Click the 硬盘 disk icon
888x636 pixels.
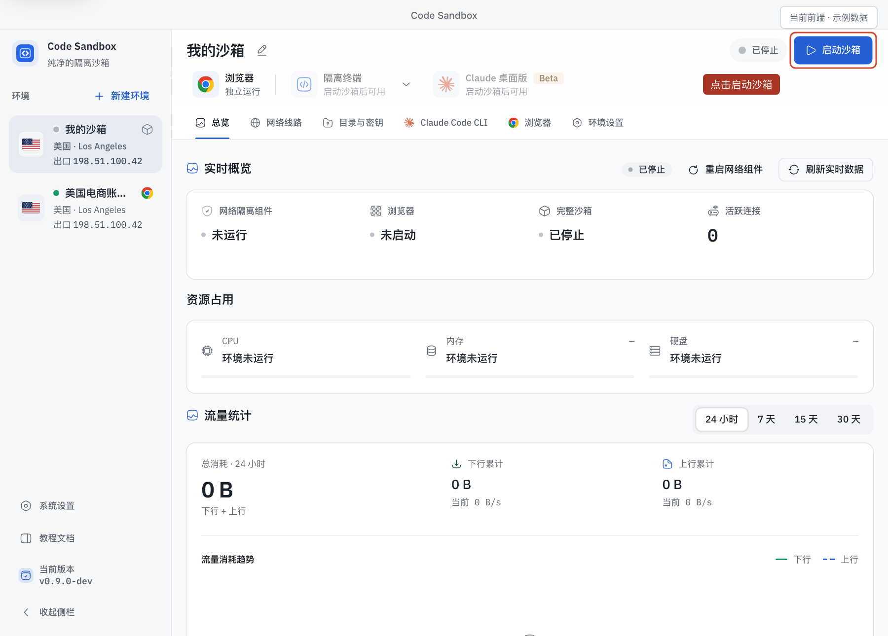(655, 351)
